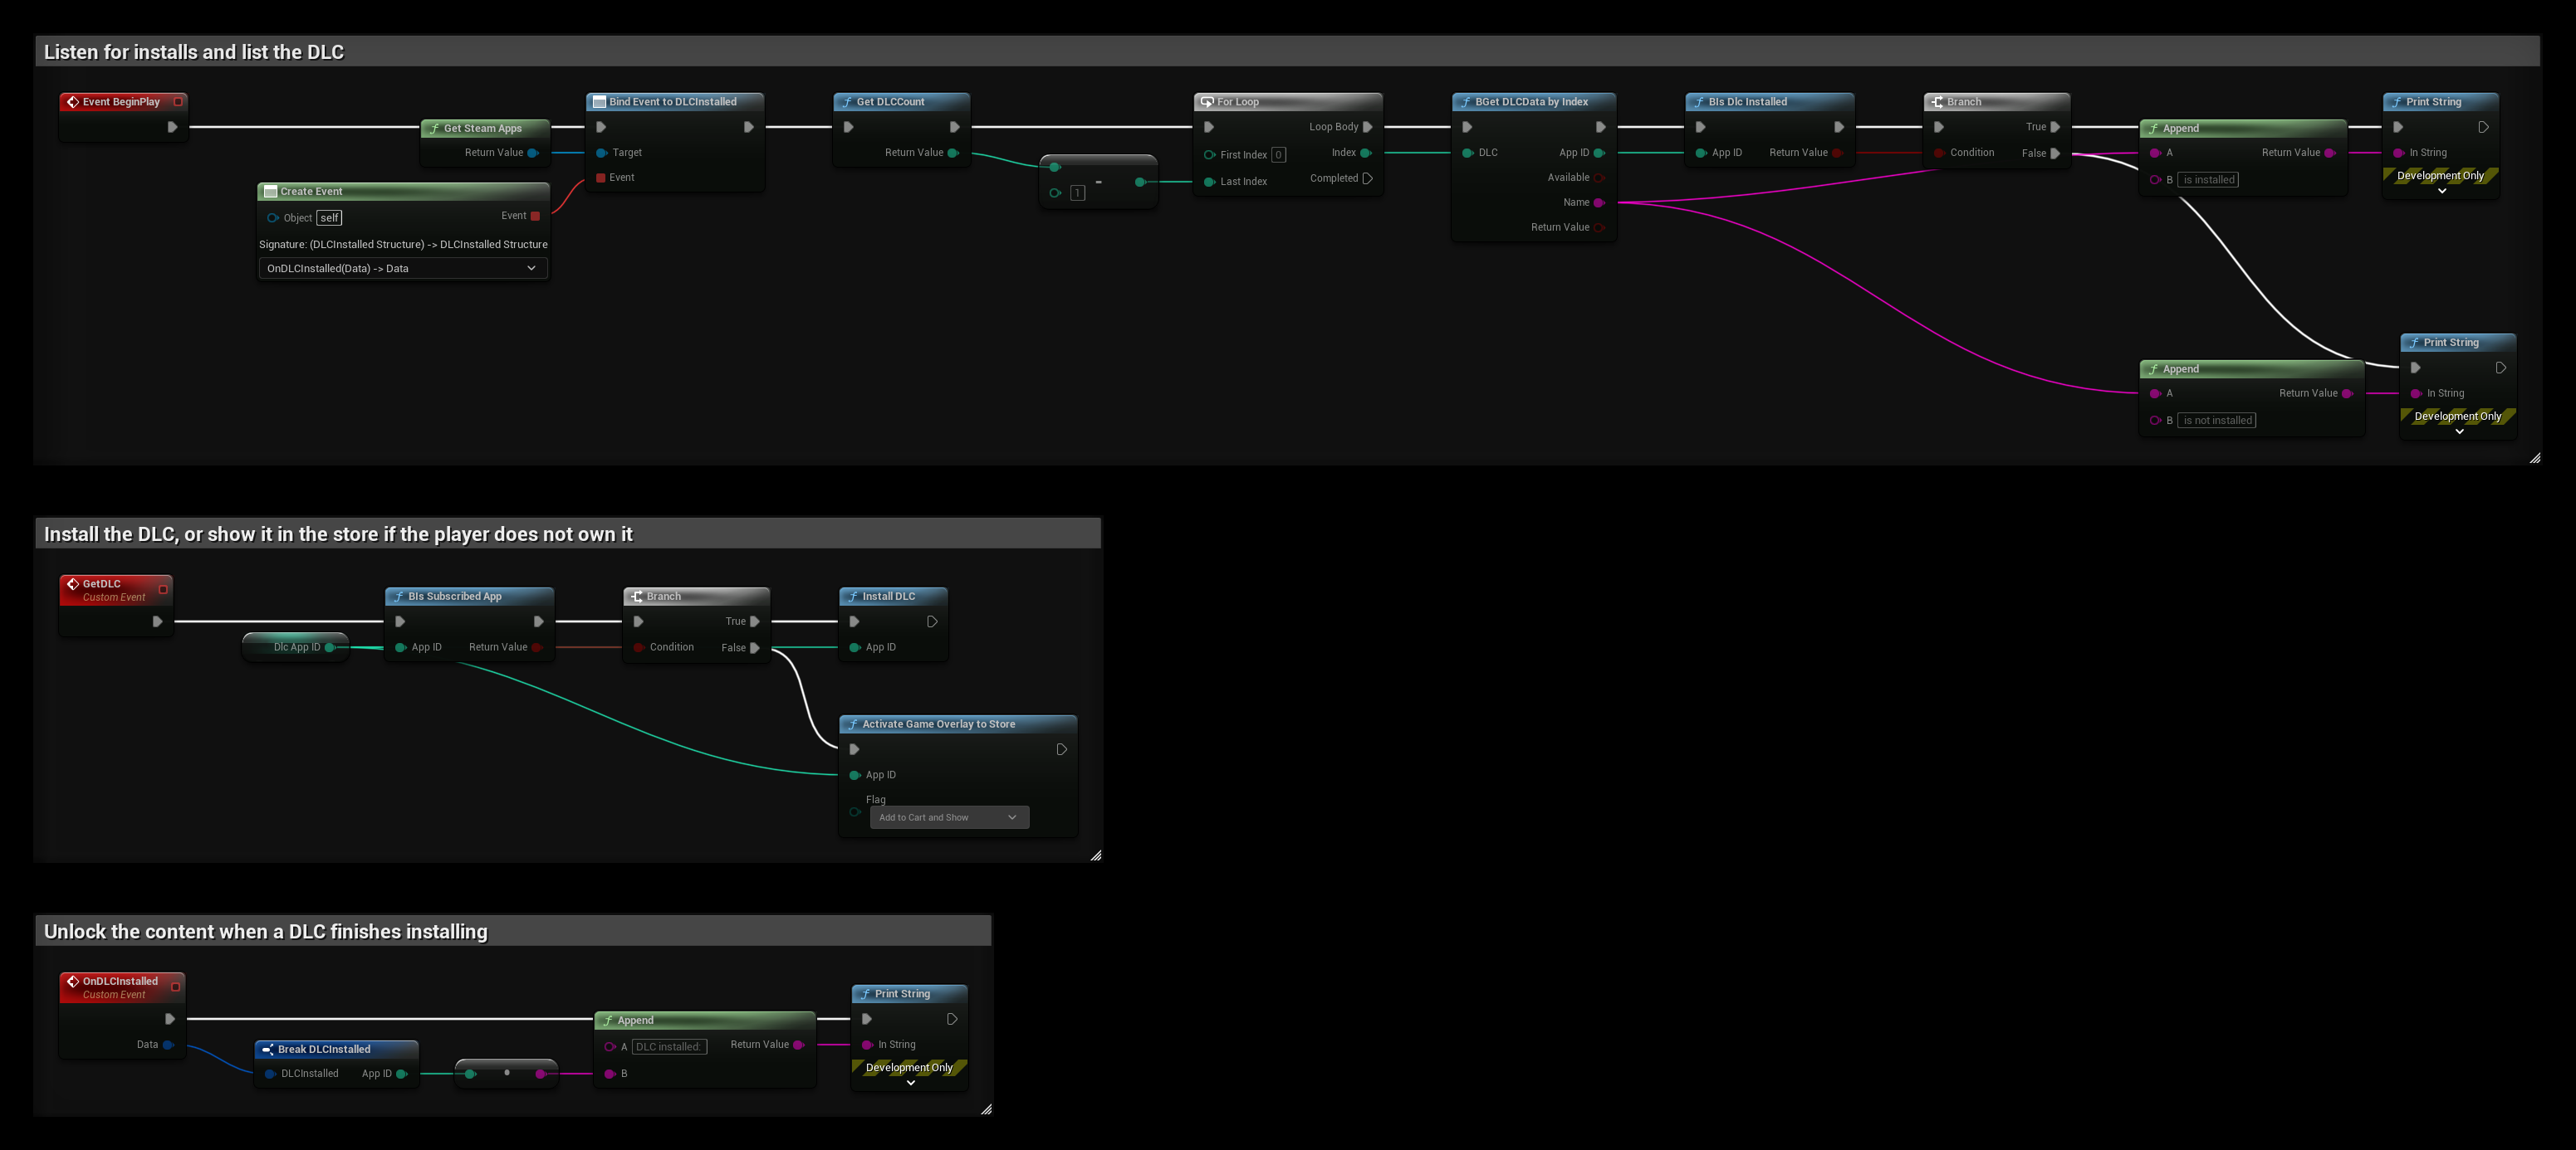Viewport: 2576px width, 1150px height.
Task: Click Get Steam Apps Return Value pin
Action: 533,153
